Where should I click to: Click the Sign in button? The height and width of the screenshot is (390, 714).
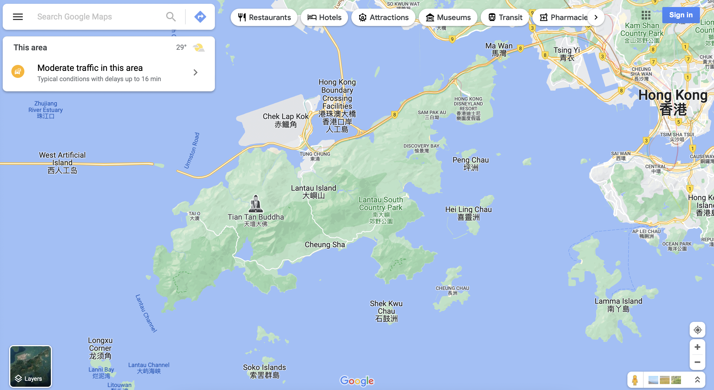click(681, 15)
